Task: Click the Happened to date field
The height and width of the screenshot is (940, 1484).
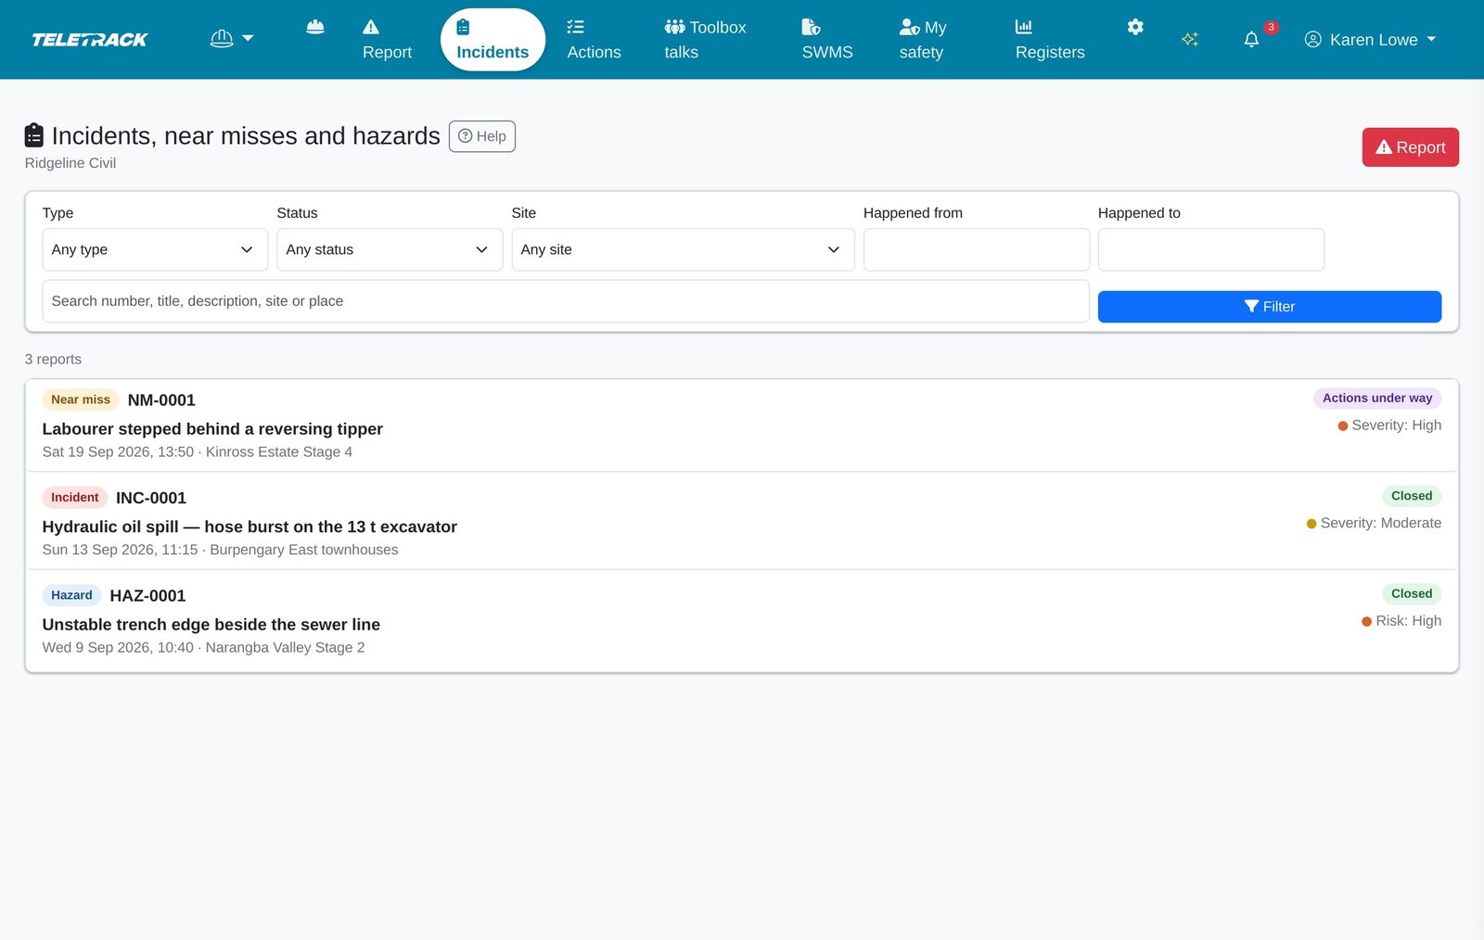Action: click(x=1211, y=249)
